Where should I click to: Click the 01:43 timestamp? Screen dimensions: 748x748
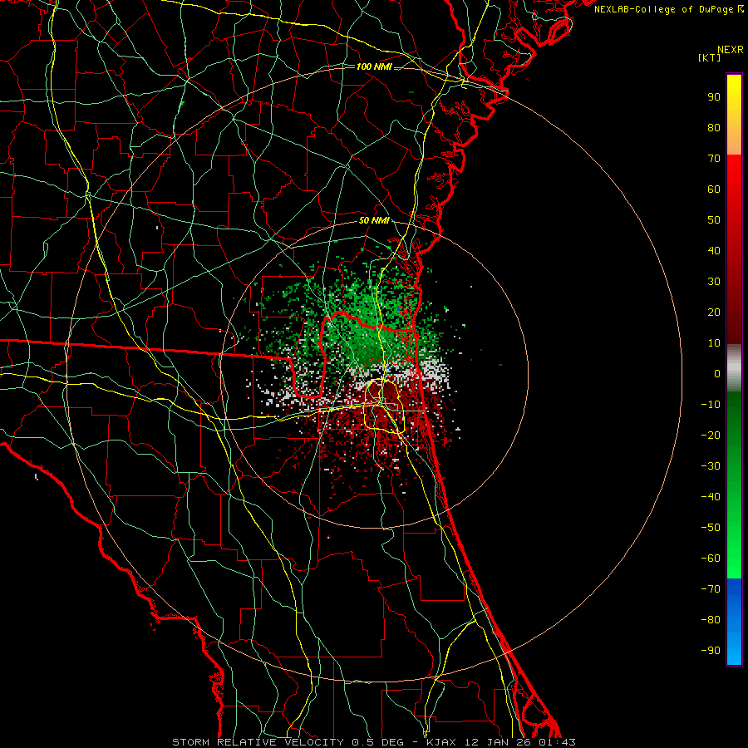(x=557, y=742)
